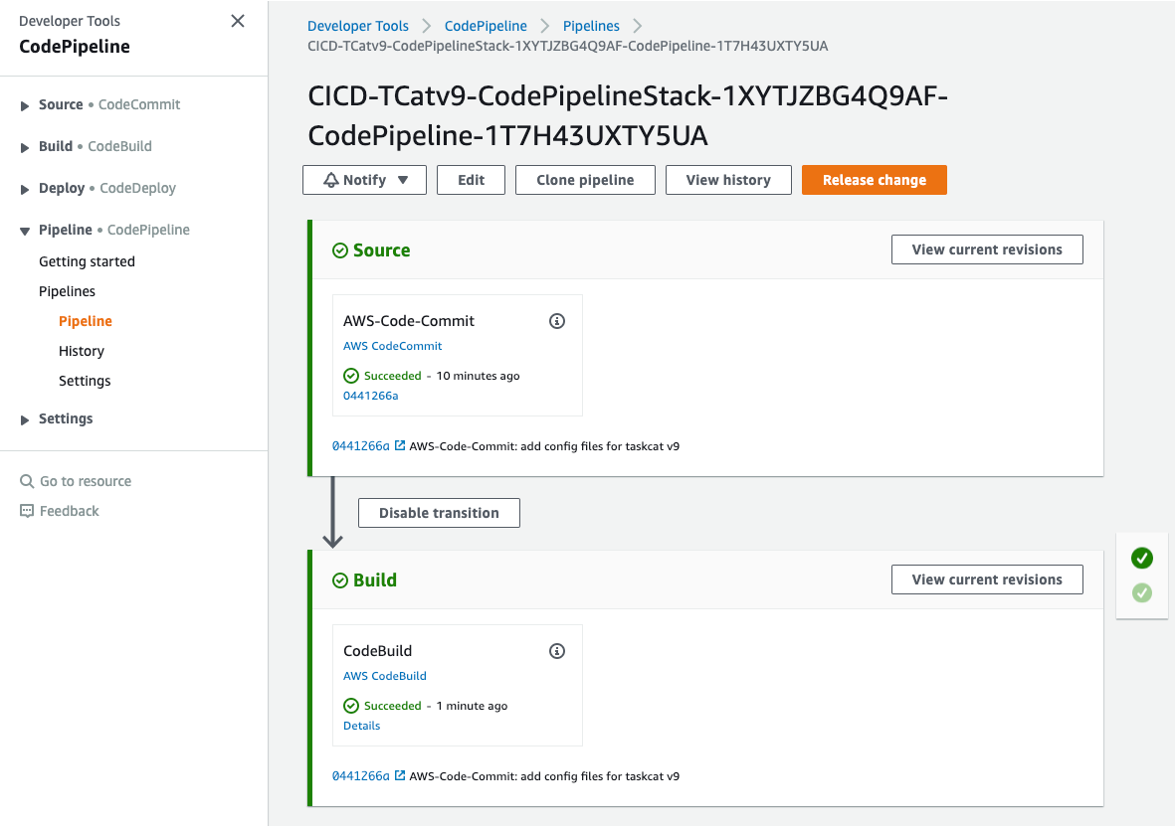The width and height of the screenshot is (1175, 827).
Task: Click the info icon on AWS-Code-Commit card
Action: (x=557, y=321)
